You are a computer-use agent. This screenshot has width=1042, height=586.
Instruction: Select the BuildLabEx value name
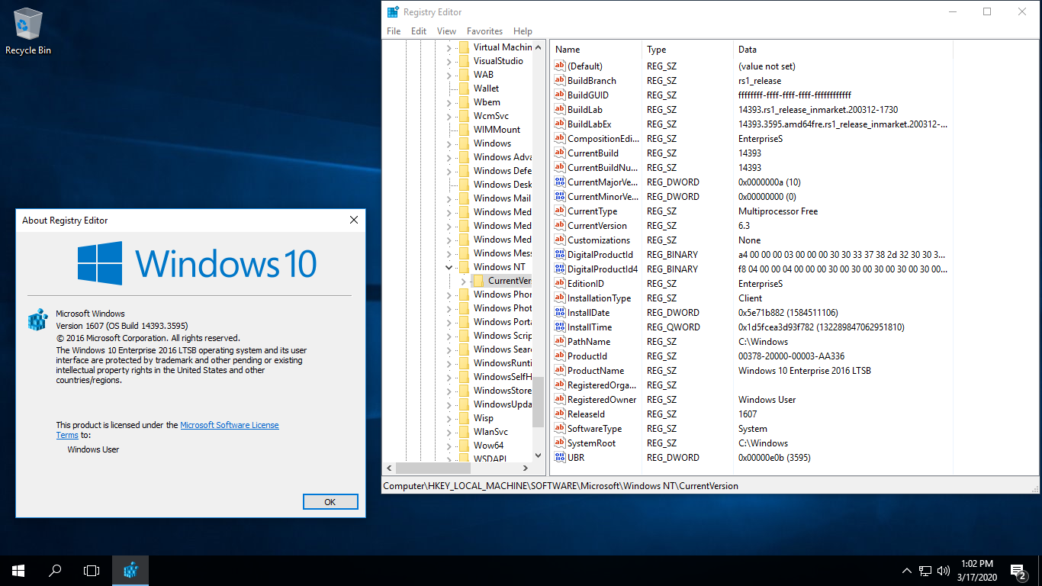[x=589, y=124]
